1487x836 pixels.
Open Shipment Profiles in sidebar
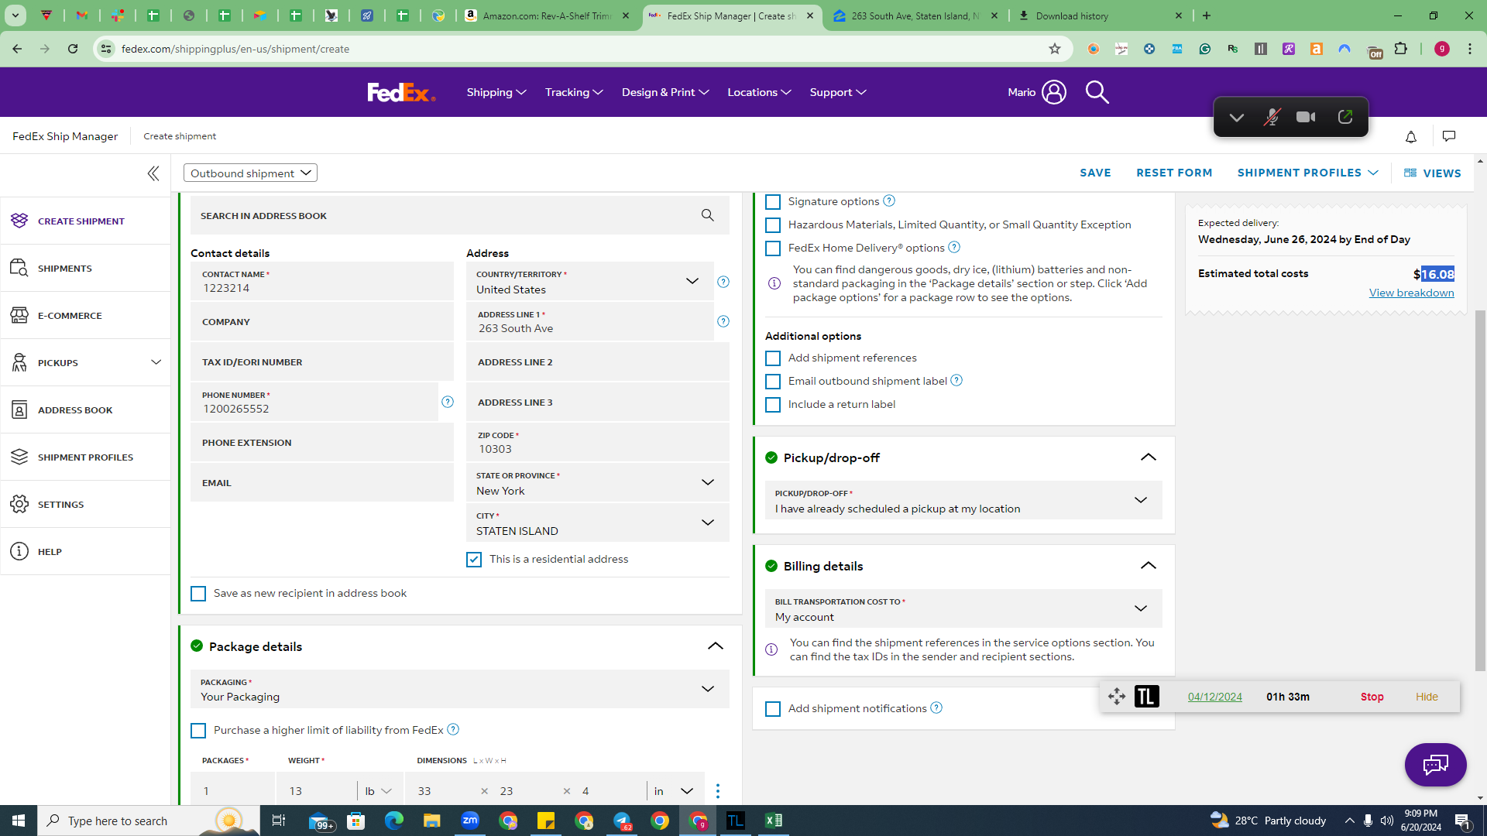click(x=85, y=457)
